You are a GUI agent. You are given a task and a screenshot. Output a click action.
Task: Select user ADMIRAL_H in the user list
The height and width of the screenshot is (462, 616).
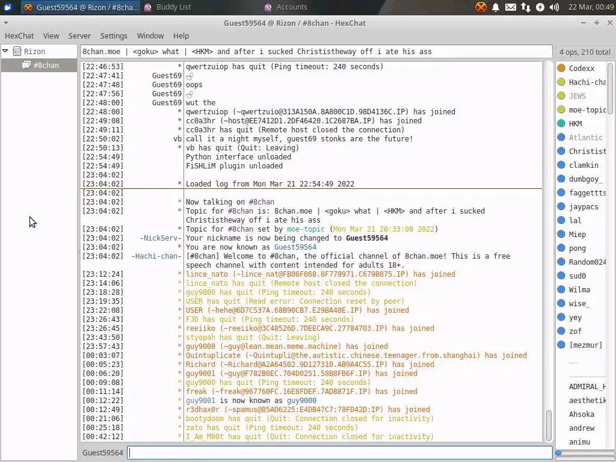587,387
